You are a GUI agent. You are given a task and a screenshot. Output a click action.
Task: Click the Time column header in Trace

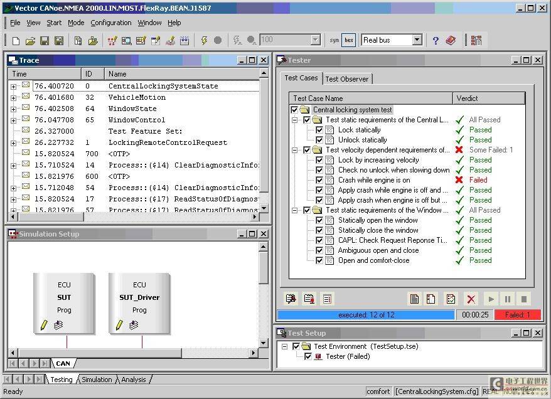[45, 74]
